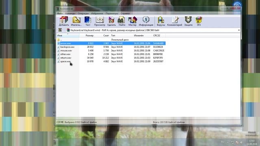Select the return.wav file name
Viewport: 260px width, 146px height.
(66, 58)
